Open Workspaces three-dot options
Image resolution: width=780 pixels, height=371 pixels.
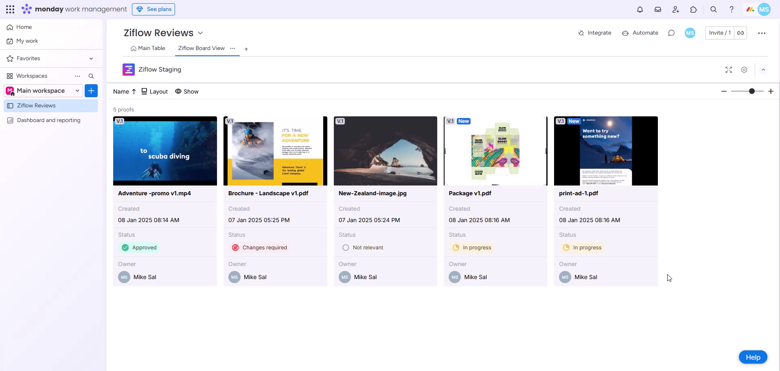77,76
